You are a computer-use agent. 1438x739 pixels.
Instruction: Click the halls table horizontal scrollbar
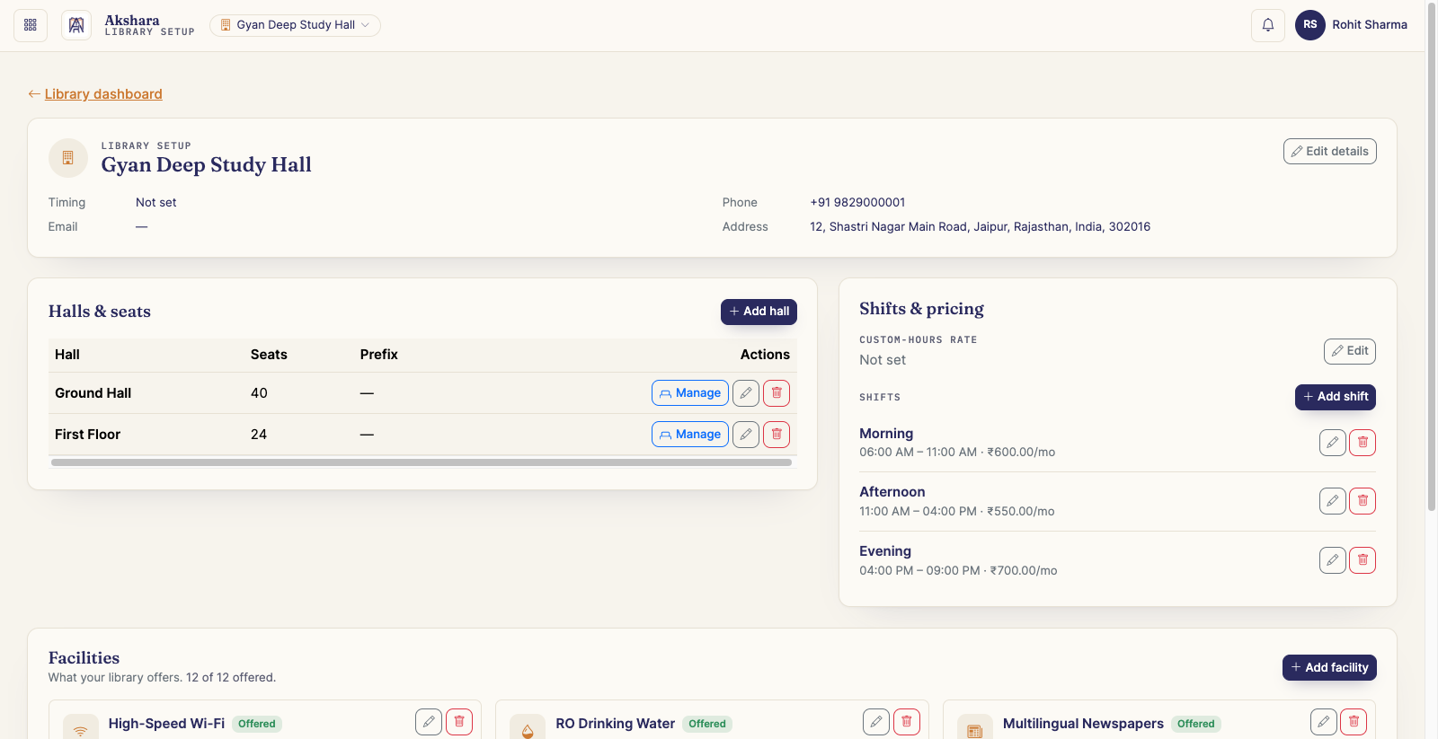(x=422, y=462)
